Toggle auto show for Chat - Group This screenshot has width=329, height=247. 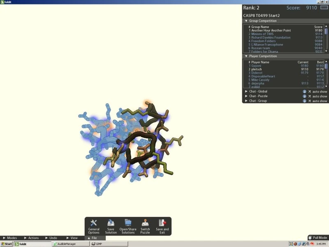(x=310, y=101)
